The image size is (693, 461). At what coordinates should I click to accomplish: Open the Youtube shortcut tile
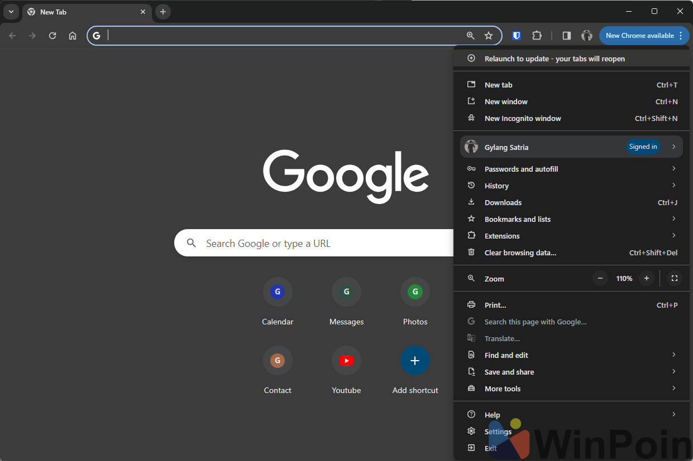[x=346, y=361]
